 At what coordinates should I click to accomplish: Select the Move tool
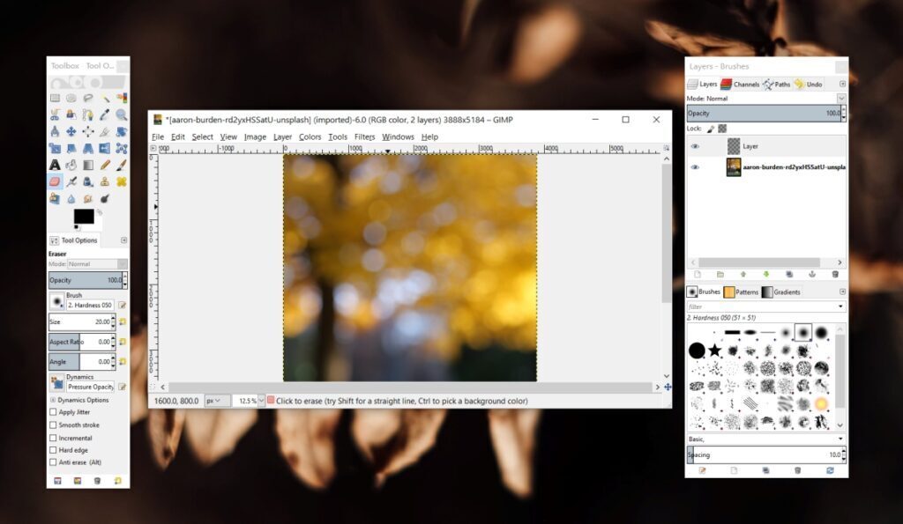coord(72,132)
